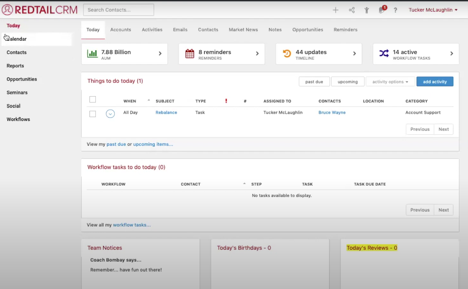Click the AUM bar chart icon
This screenshot has height=289, width=468.
(x=92, y=53)
